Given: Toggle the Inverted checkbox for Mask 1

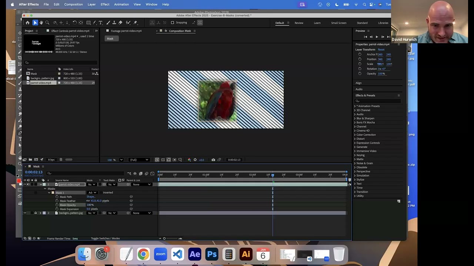Looking at the screenshot, I should (101, 192).
